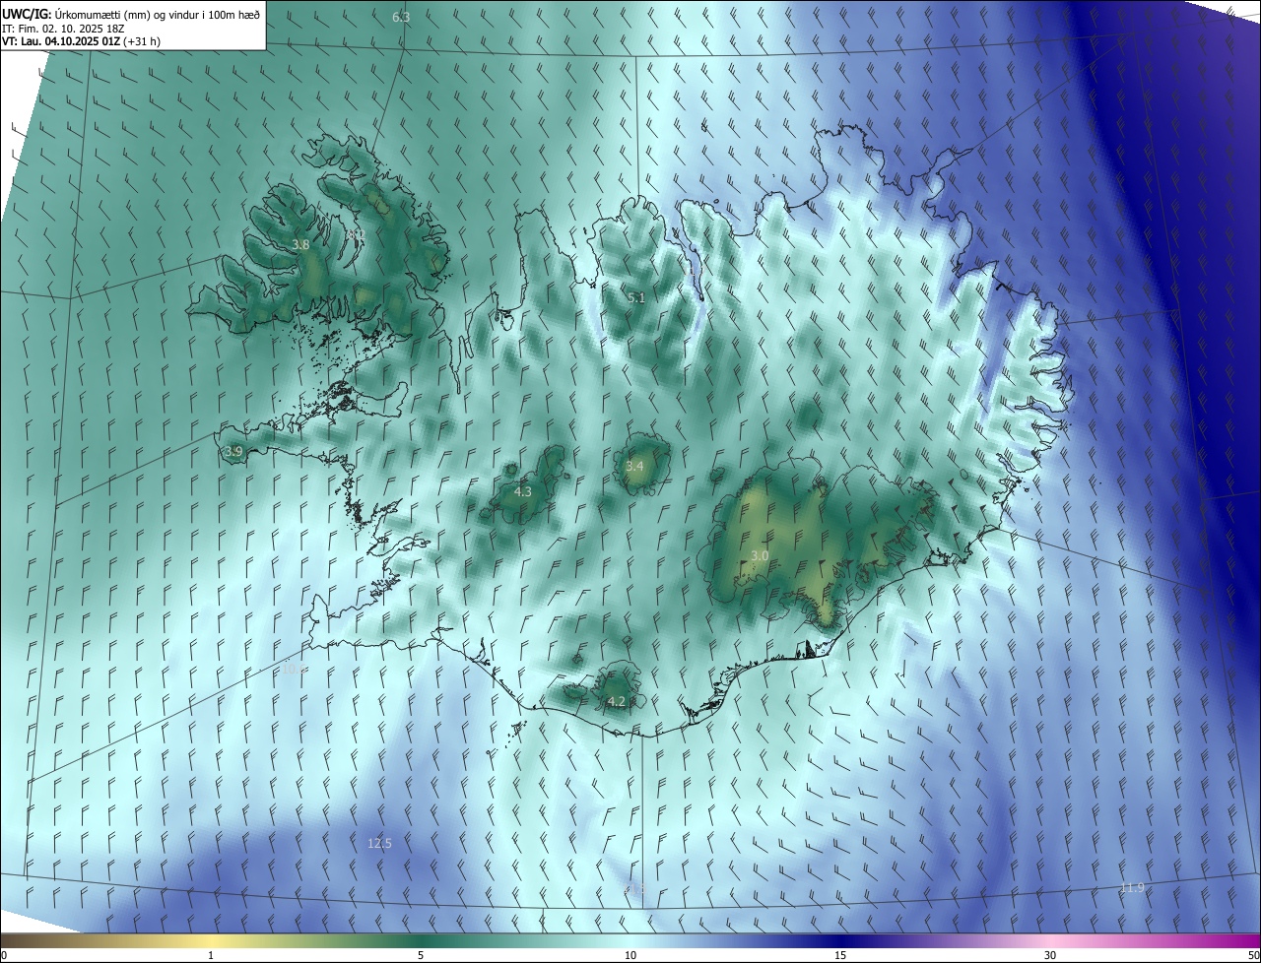Screen dimensions: 1261x963
Task: Click the 10 tick on the colour scale
Action: 630,955
